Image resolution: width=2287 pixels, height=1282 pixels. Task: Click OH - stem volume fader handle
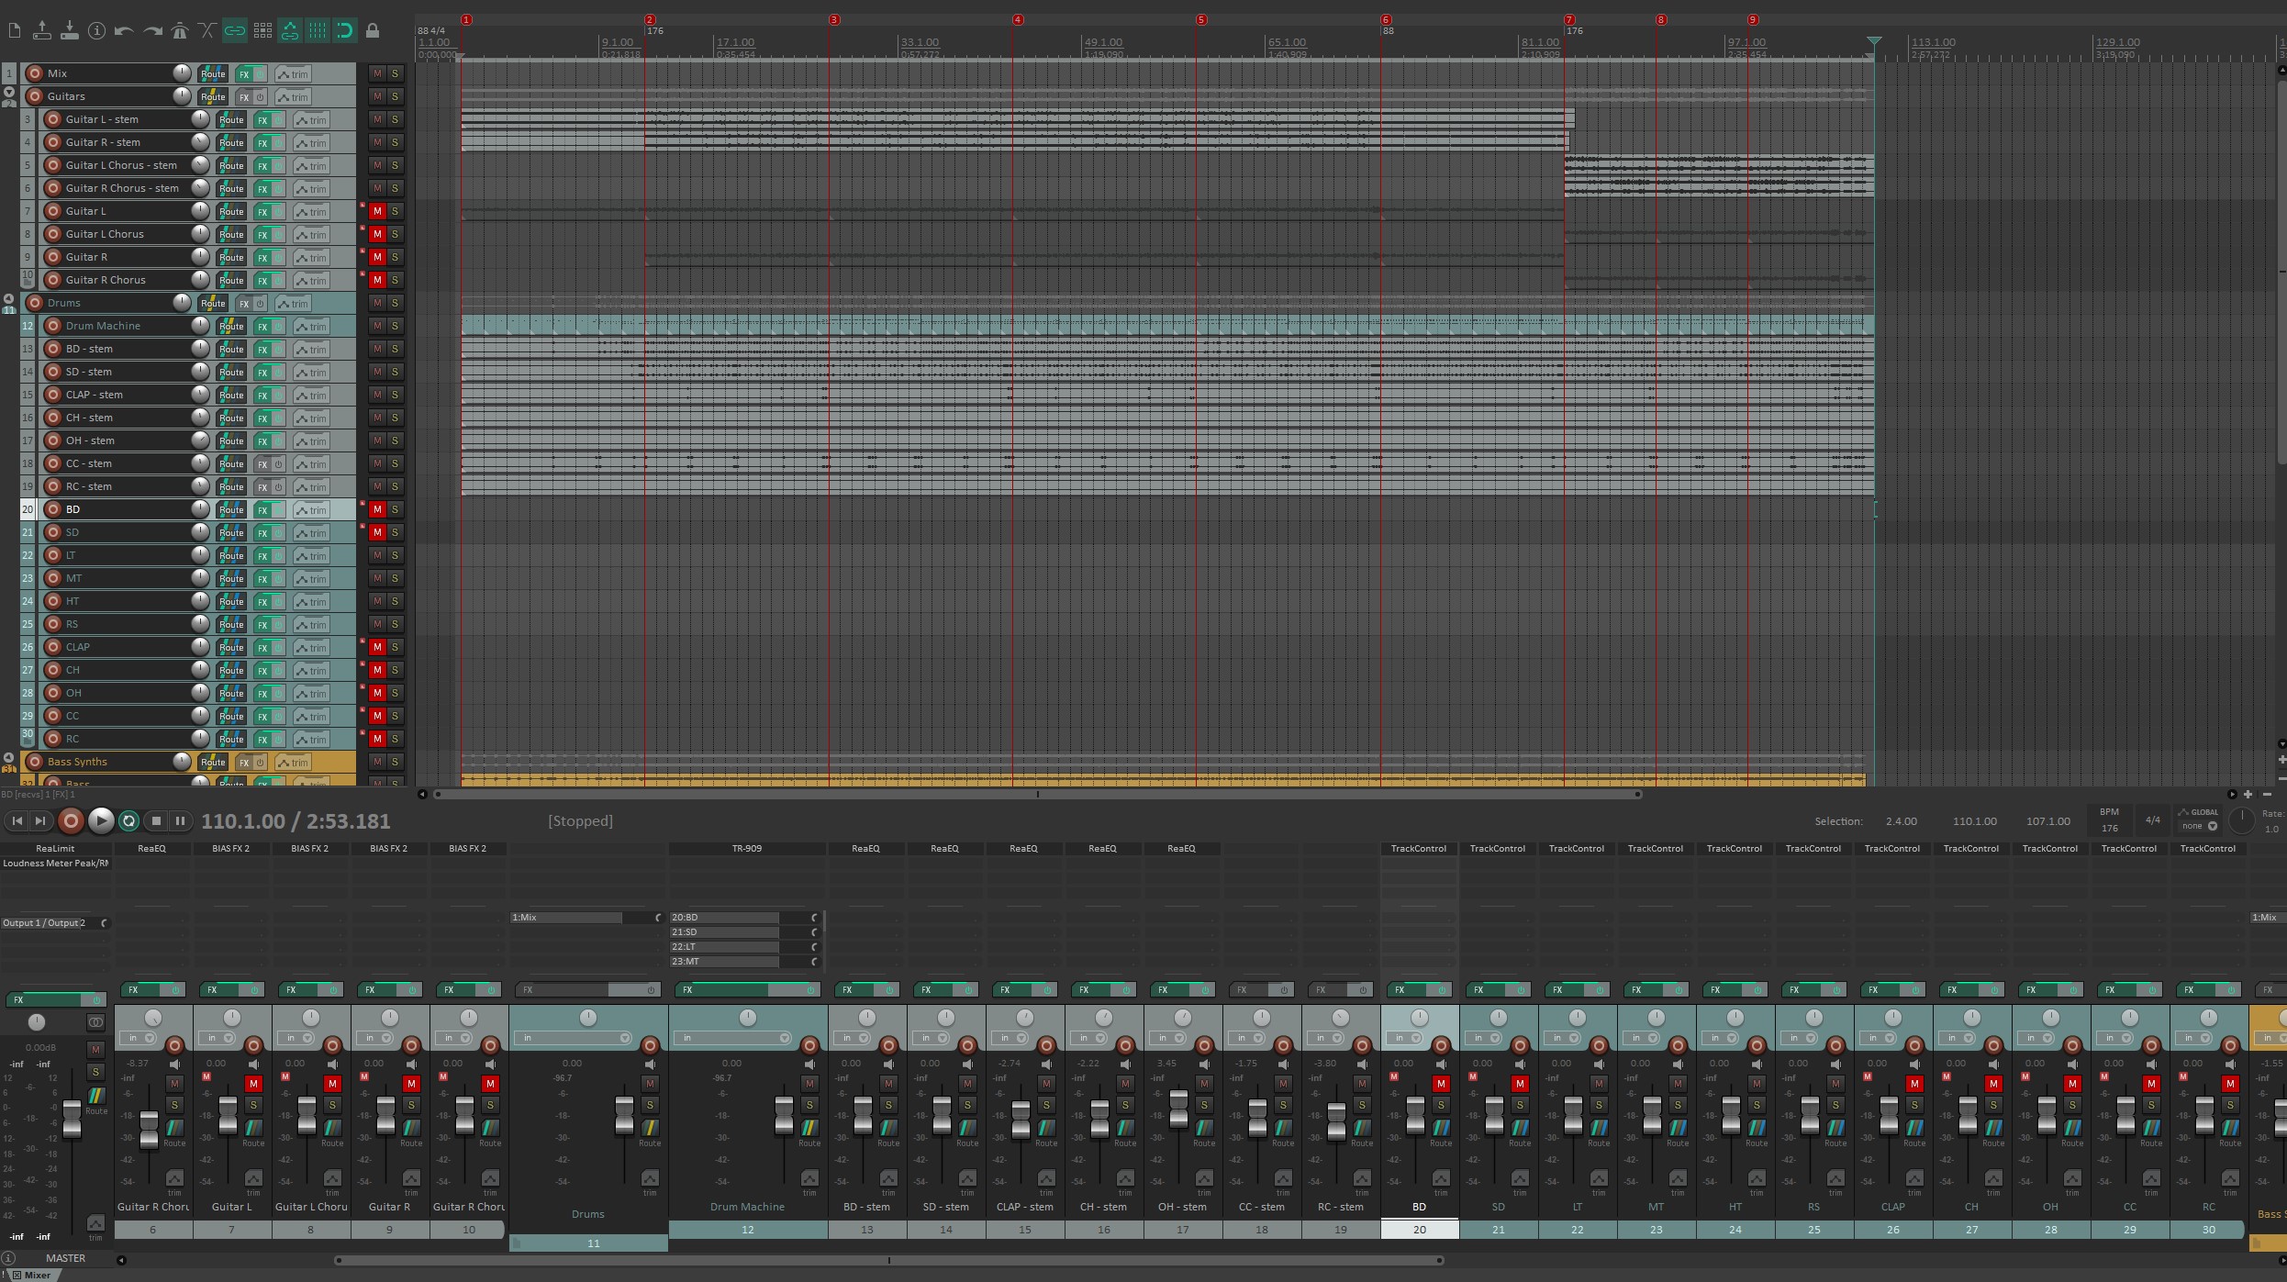pos(1179,1109)
